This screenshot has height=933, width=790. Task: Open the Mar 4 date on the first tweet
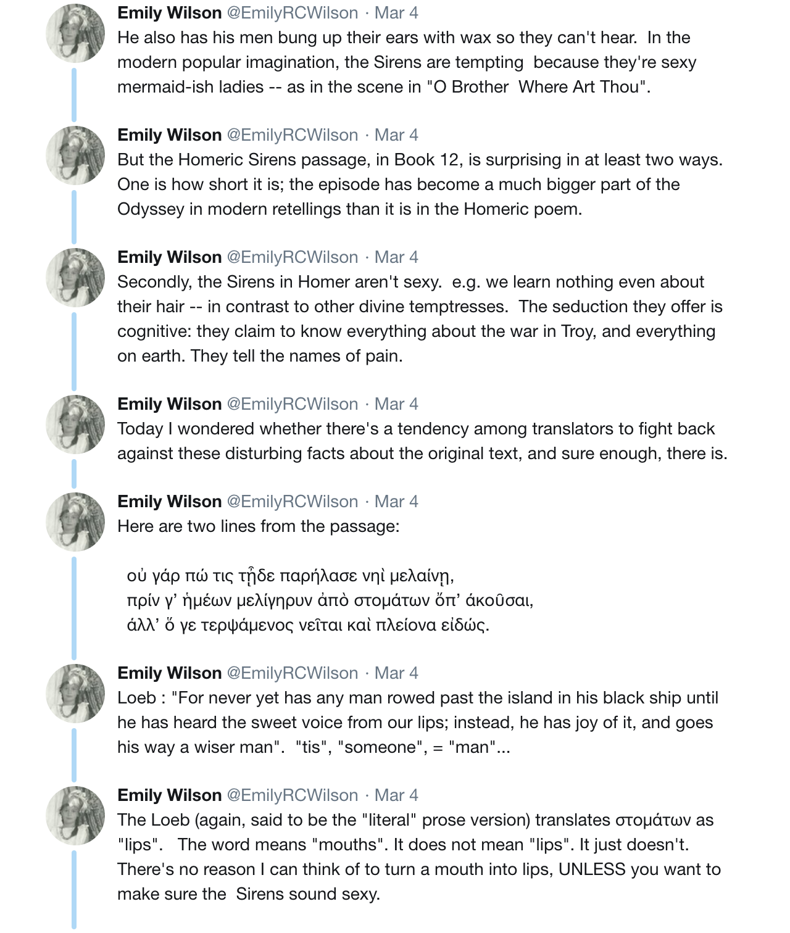click(x=396, y=13)
